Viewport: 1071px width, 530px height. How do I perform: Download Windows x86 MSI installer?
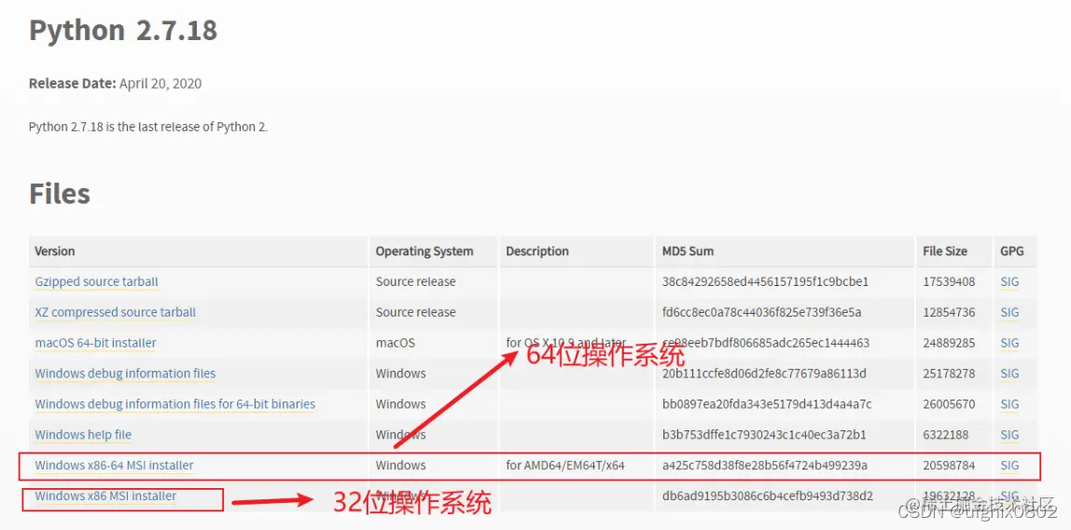point(105,496)
